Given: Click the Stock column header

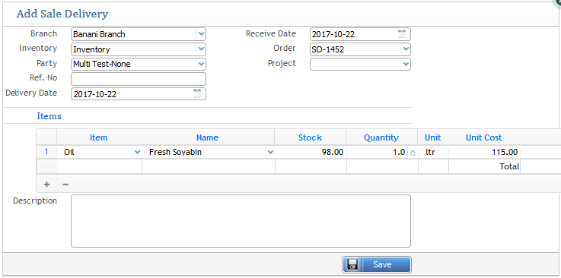Looking at the screenshot, I should pos(311,137).
